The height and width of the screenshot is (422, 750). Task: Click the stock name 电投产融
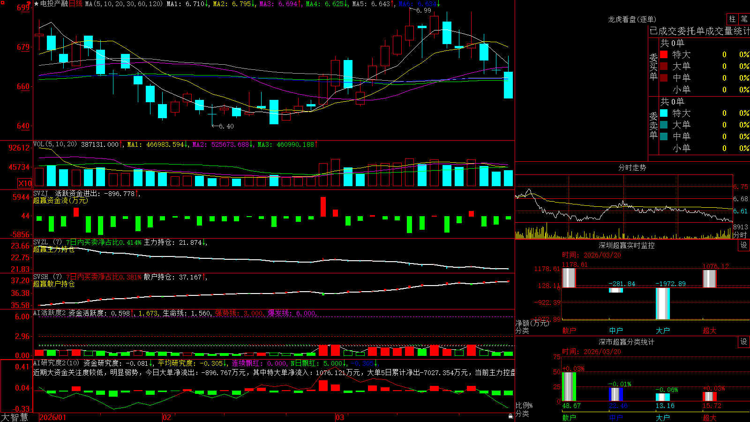54,4
